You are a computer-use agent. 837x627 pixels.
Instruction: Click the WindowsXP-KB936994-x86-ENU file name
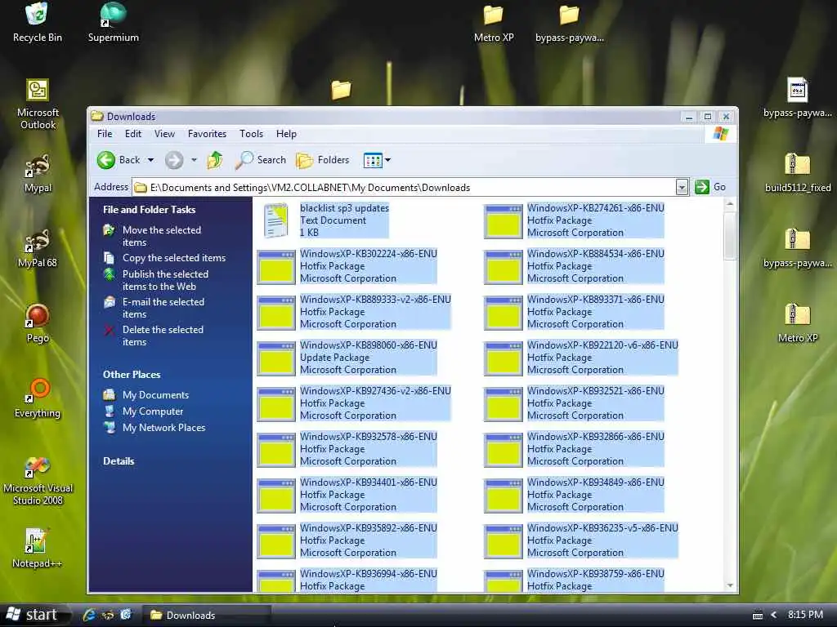[x=369, y=574]
